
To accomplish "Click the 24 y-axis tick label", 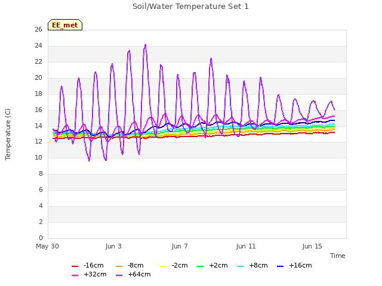I will pyautogui.click(x=38, y=45).
